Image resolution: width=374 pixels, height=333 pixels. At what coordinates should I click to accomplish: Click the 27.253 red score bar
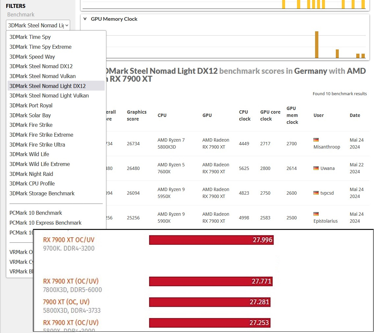(x=210, y=323)
